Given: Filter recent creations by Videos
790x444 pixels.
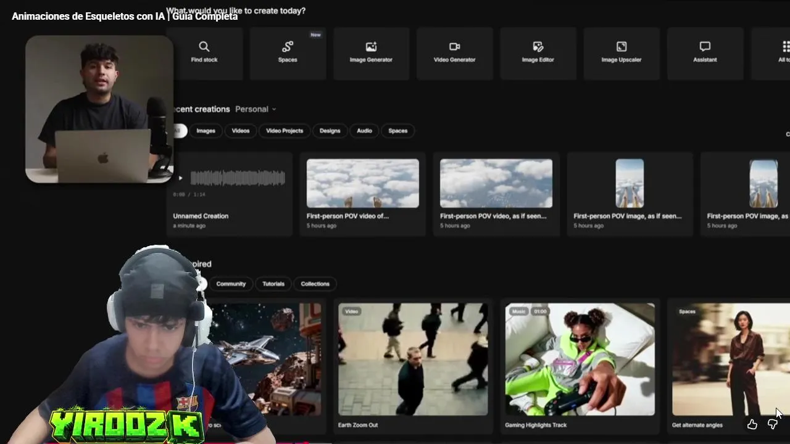Looking at the screenshot, I should tap(241, 131).
